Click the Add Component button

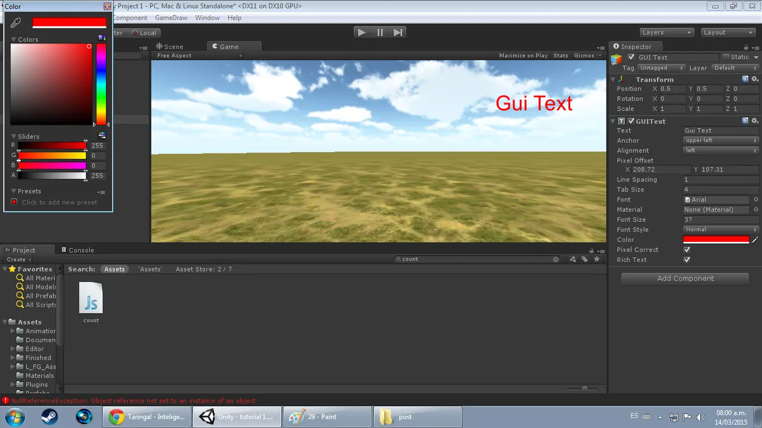pyautogui.click(x=686, y=279)
